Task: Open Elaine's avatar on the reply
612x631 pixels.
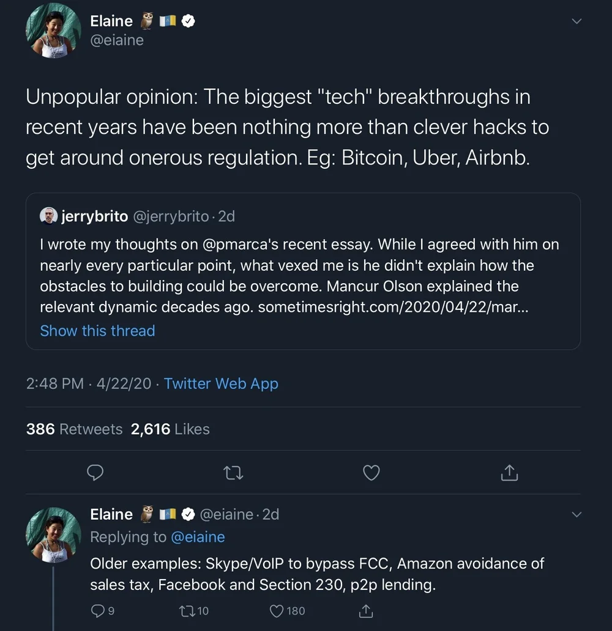Action: 53,535
